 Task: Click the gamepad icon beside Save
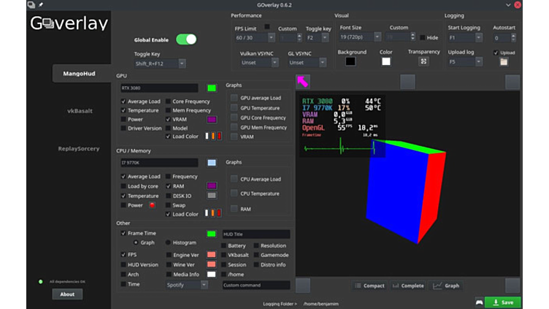click(x=479, y=302)
